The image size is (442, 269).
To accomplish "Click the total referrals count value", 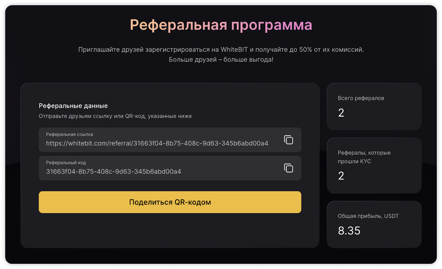I will [341, 113].
